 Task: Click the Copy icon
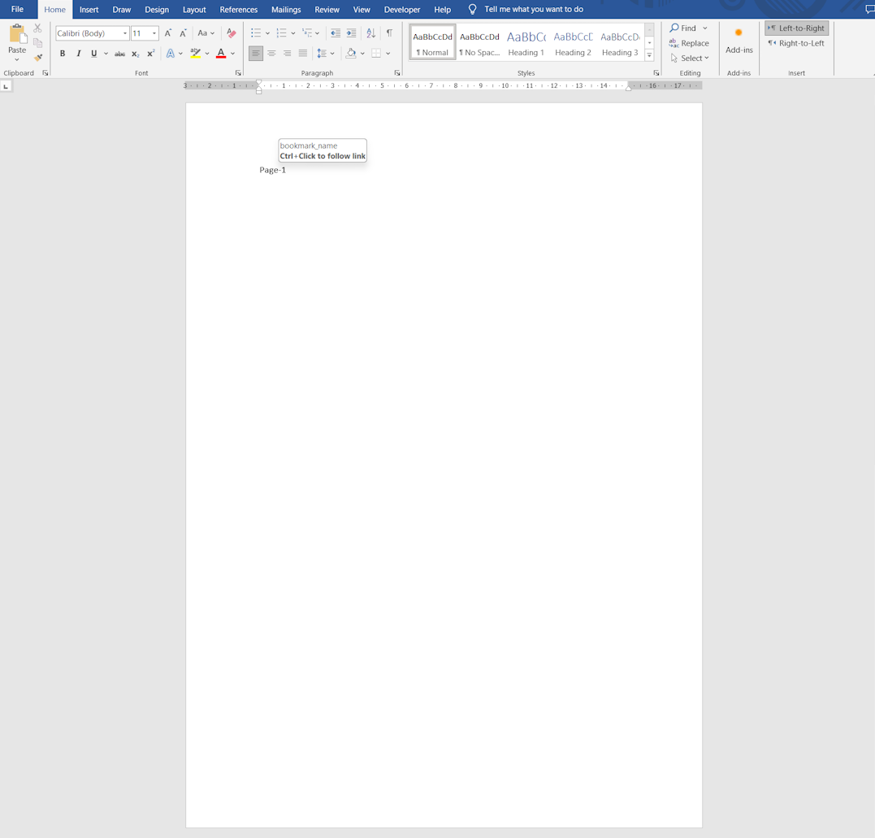point(37,43)
